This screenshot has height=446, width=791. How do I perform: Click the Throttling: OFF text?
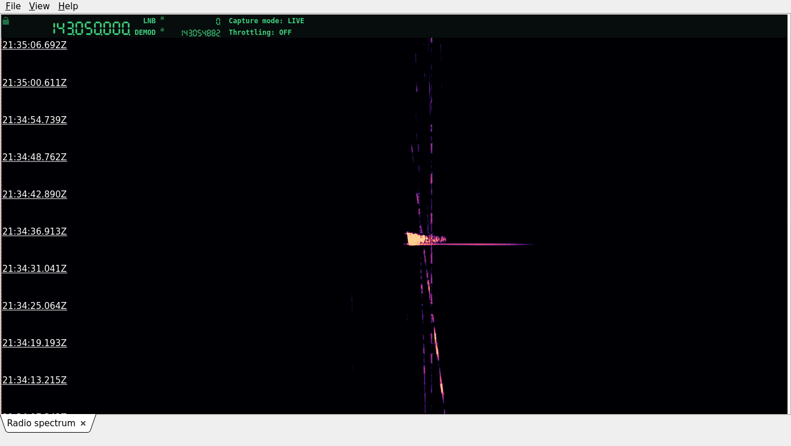pos(260,33)
